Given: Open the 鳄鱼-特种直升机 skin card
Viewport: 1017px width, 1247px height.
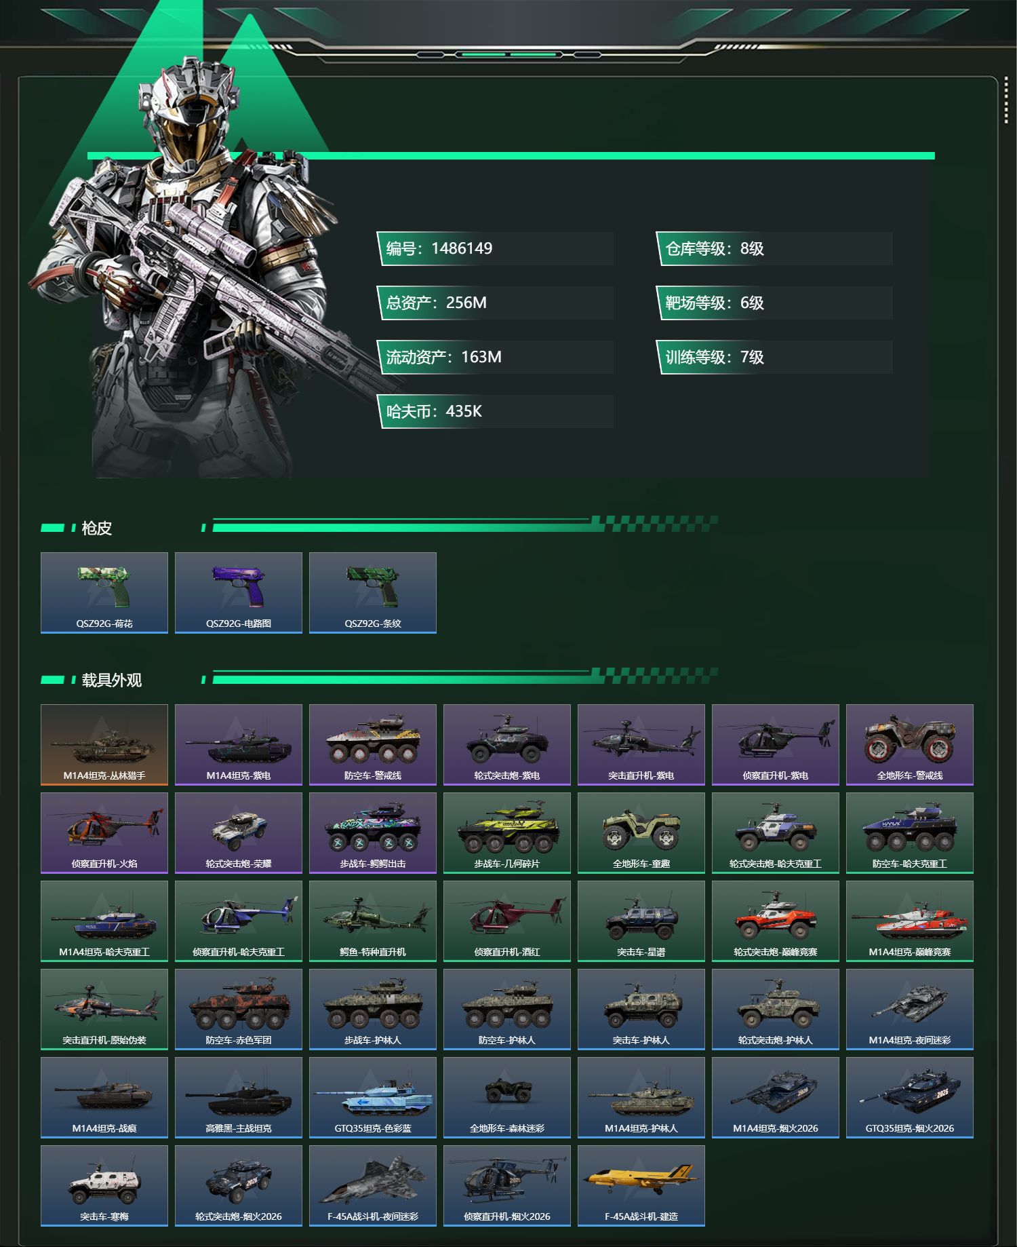Looking at the screenshot, I should (x=373, y=921).
